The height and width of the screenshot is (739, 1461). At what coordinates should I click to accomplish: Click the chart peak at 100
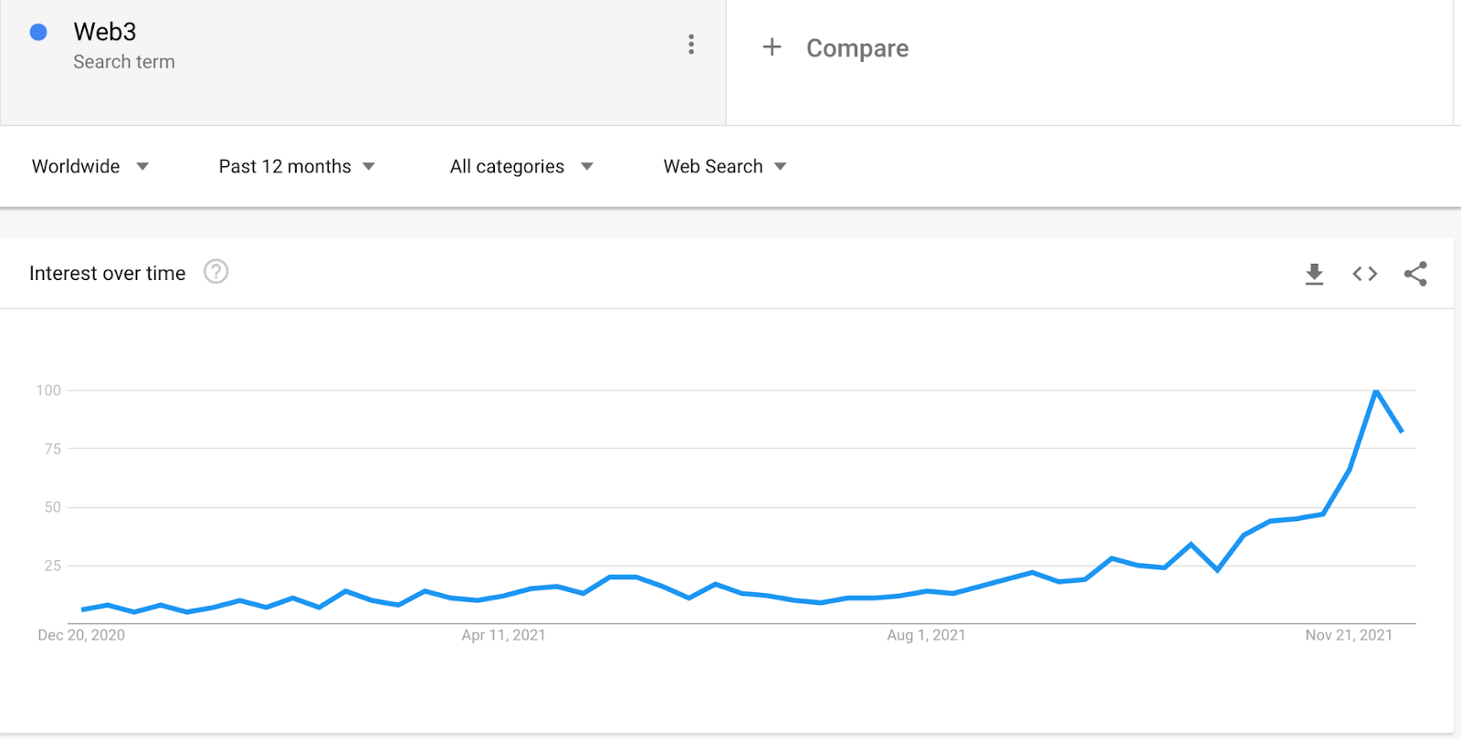[x=1375, y=391]
